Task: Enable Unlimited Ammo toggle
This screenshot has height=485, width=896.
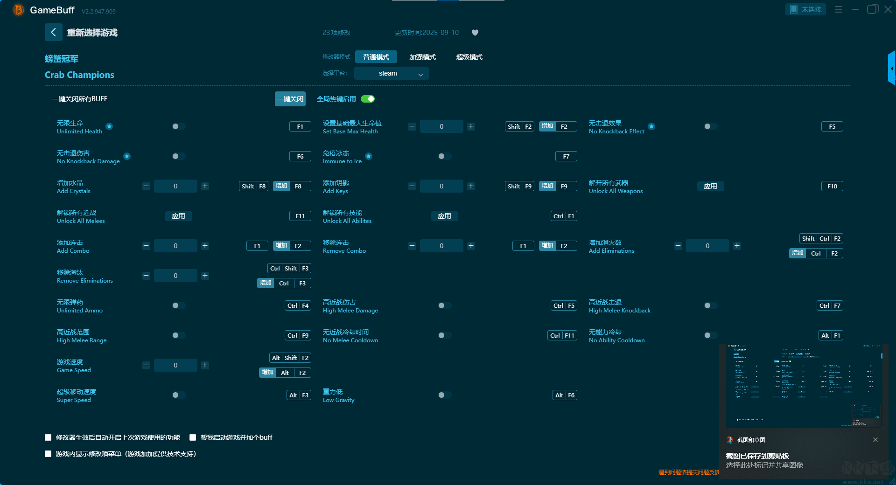Action: tap(178, 305)
